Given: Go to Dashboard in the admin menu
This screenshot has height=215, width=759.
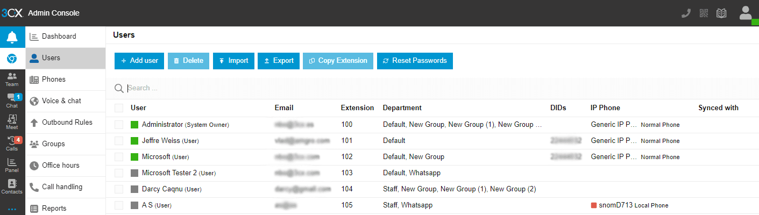Looking at the screenshot, I should (x=59, y=37).
